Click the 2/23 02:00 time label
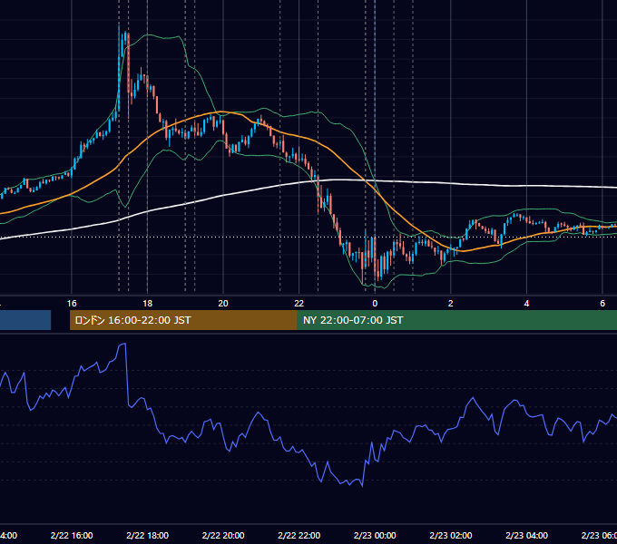The image size is (617, 544). [451, 535]
